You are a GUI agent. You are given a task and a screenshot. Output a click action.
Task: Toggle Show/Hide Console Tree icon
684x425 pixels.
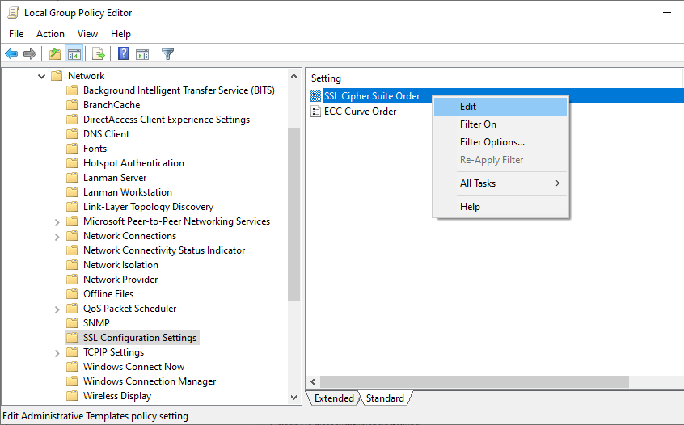point(74,54)
